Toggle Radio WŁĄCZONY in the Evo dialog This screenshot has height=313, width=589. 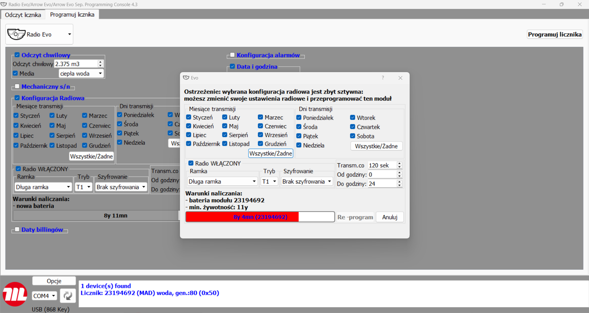pyautogui.click(x=191, y=163)
